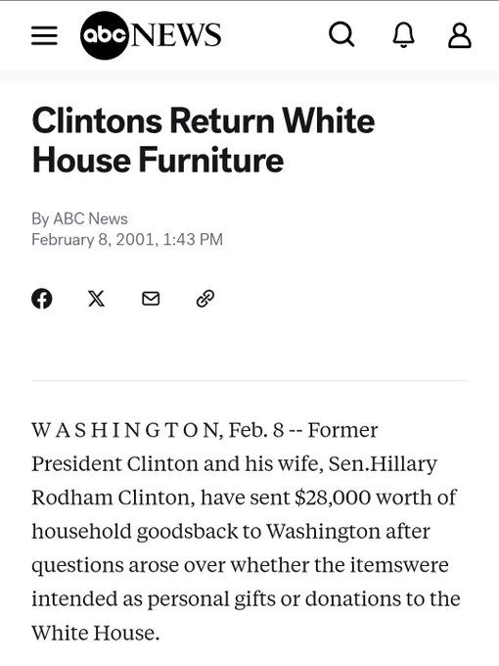Click the 'By ABC News' byline
The height and width of the screenshot is (666, 499).
79,218
